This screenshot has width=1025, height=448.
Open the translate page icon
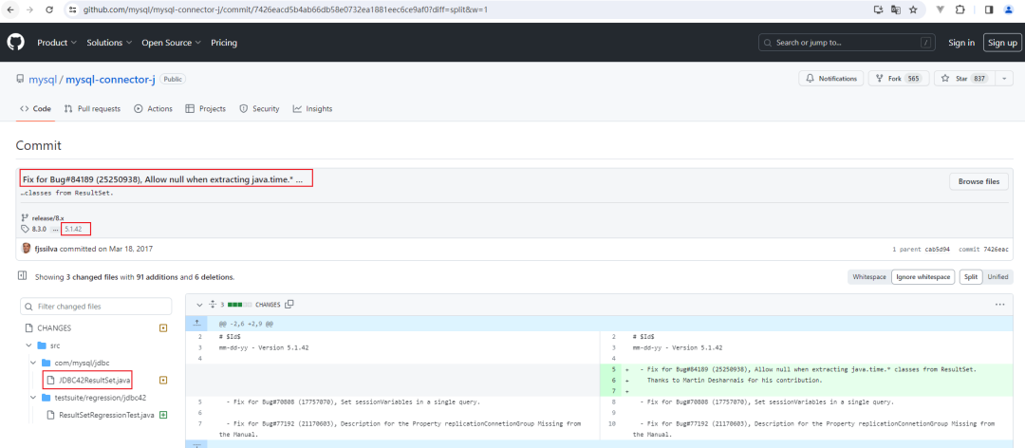tap(896, 9)
